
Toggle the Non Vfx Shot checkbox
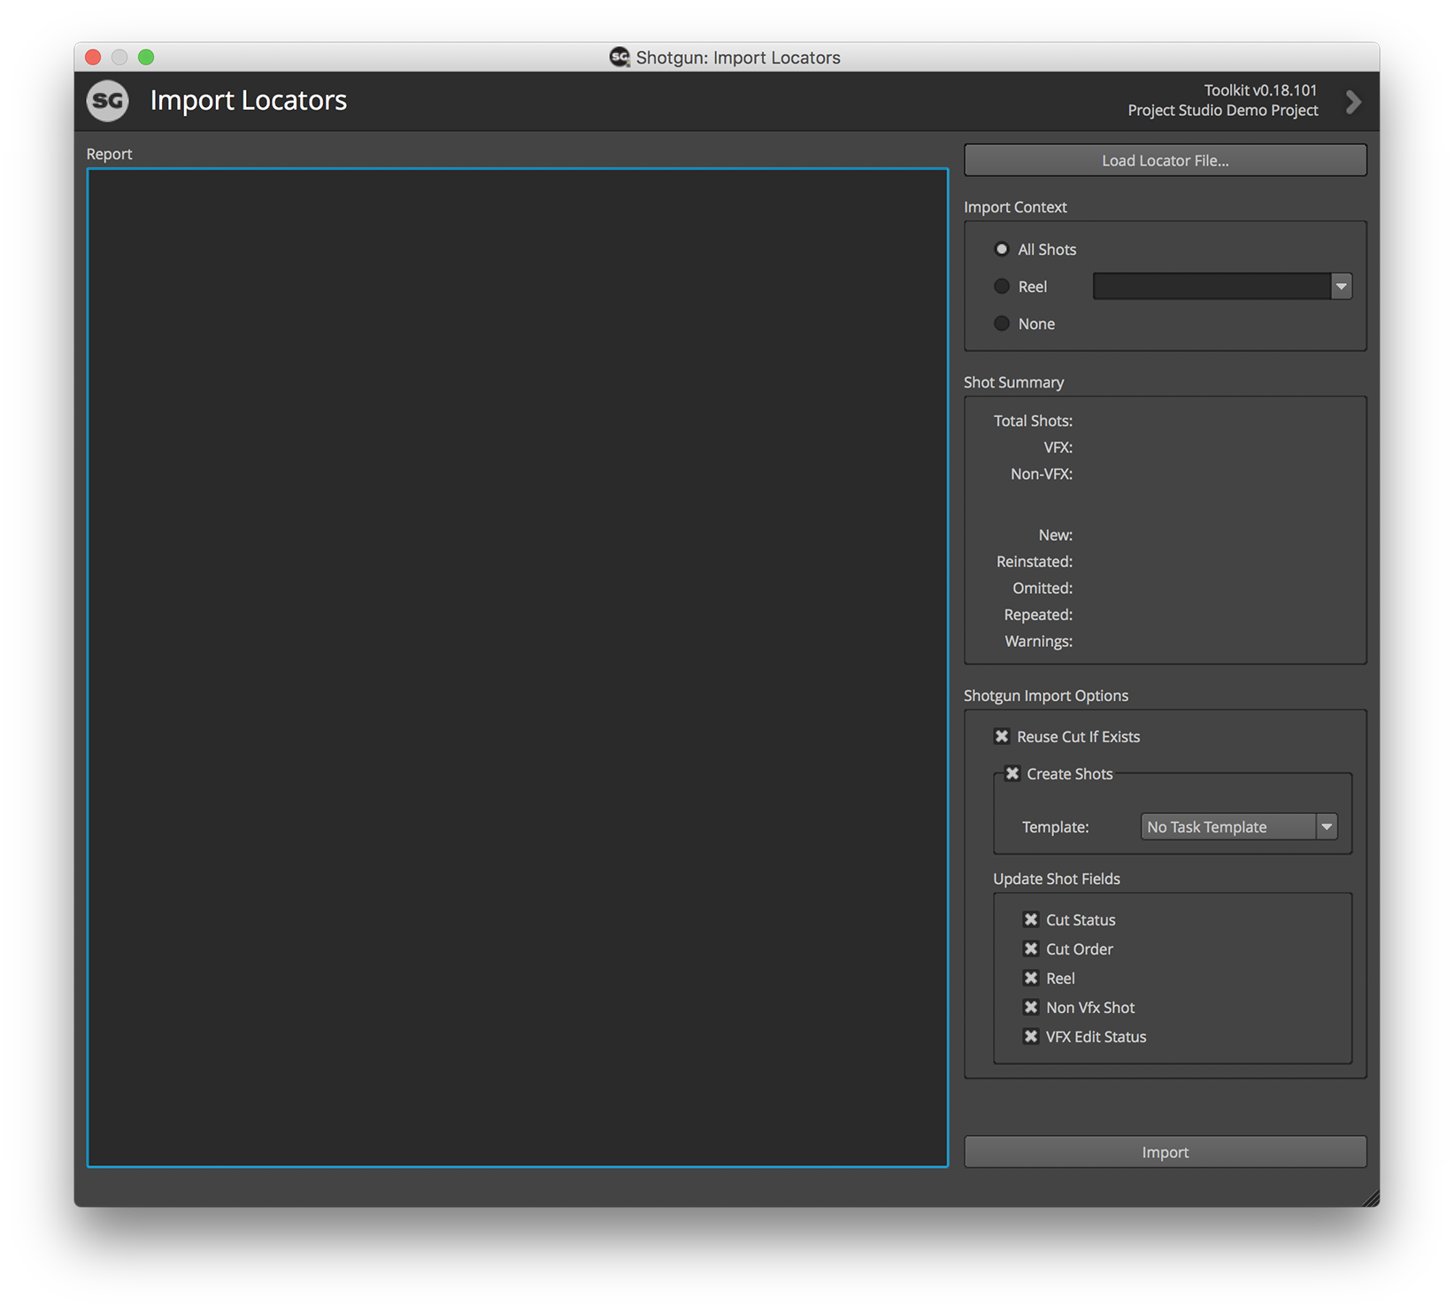[x=1031, y=1007]
